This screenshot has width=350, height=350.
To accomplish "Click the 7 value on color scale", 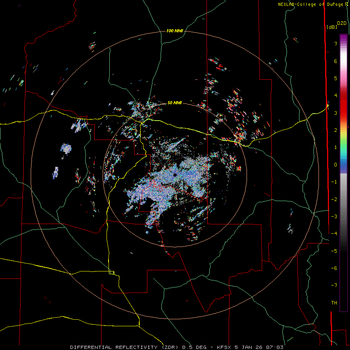I will [x=336, y=44].
